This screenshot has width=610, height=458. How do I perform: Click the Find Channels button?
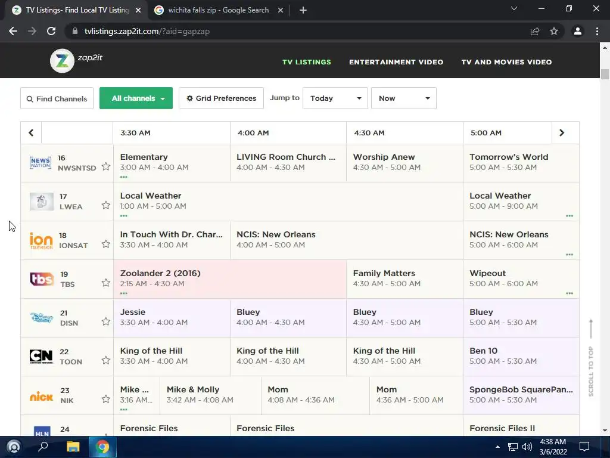tap(57, 98)
